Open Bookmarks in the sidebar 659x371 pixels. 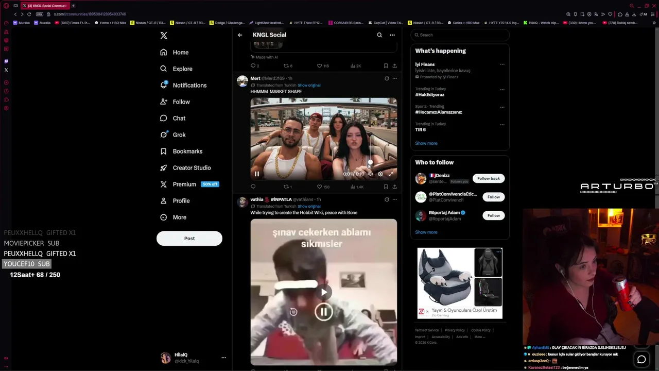tap(181, 151)
